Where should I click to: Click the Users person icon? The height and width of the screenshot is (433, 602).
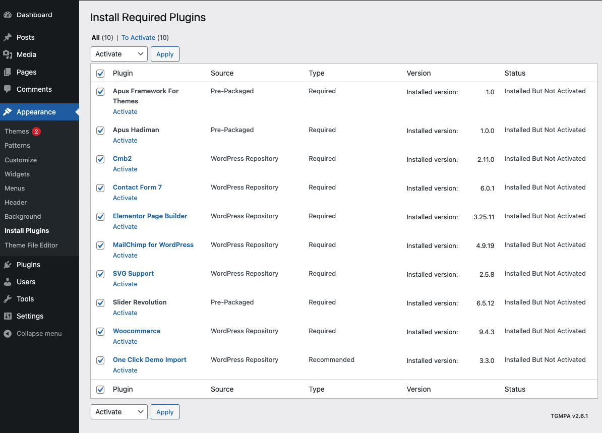pyautogui.click(x=8, y=282)
